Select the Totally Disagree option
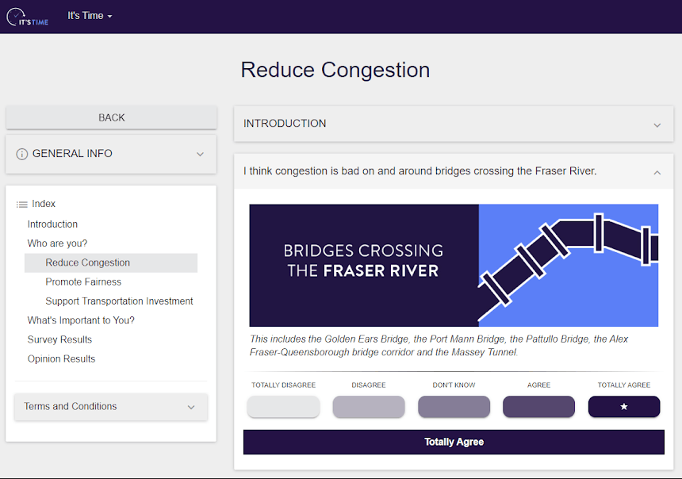682x479 pixels. coord(283,407)
